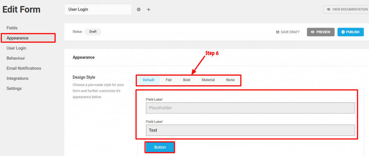Click the Placeholder preview input field

250,108
